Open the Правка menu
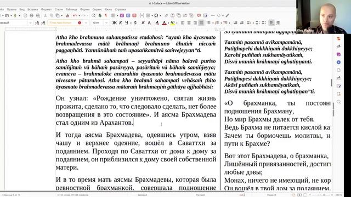The width and height of the screenshot is (351, 197). tap(12, 9)
